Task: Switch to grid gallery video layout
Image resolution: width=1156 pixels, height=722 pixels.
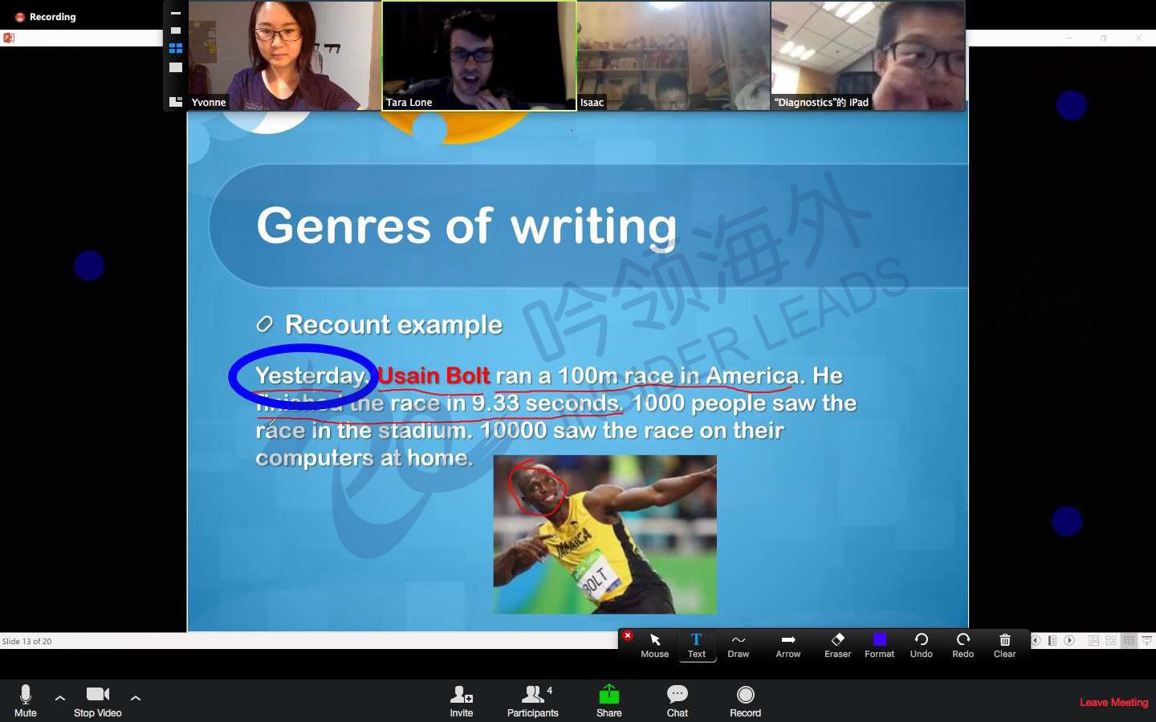Action: [176, 48]
